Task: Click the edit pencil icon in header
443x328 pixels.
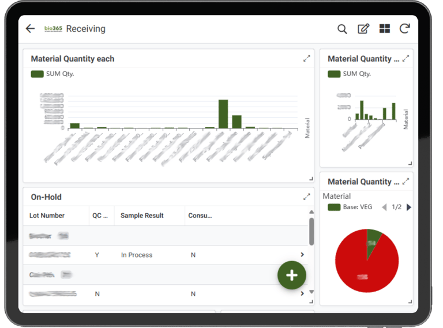Action: (x=363, y=29)
